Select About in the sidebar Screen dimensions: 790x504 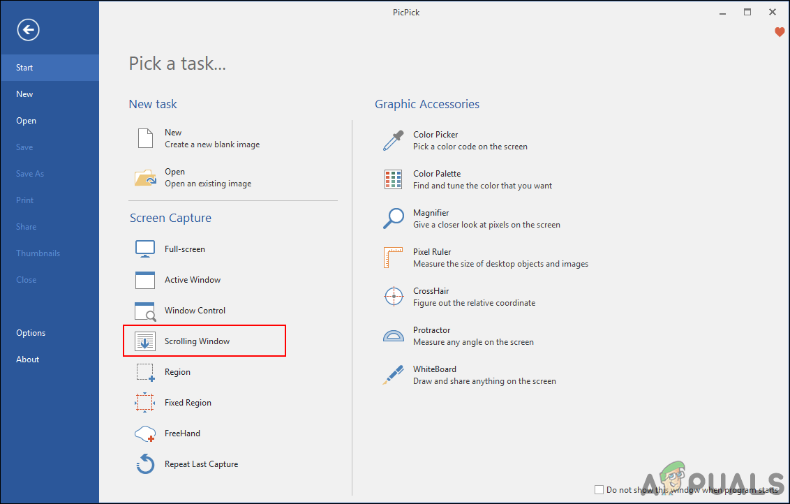coord(28,360)
